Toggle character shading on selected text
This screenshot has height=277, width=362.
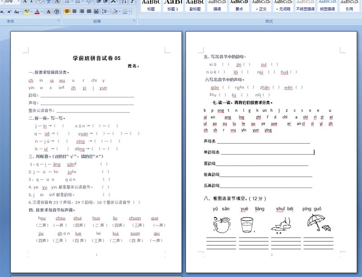click(x=48, y=12)
